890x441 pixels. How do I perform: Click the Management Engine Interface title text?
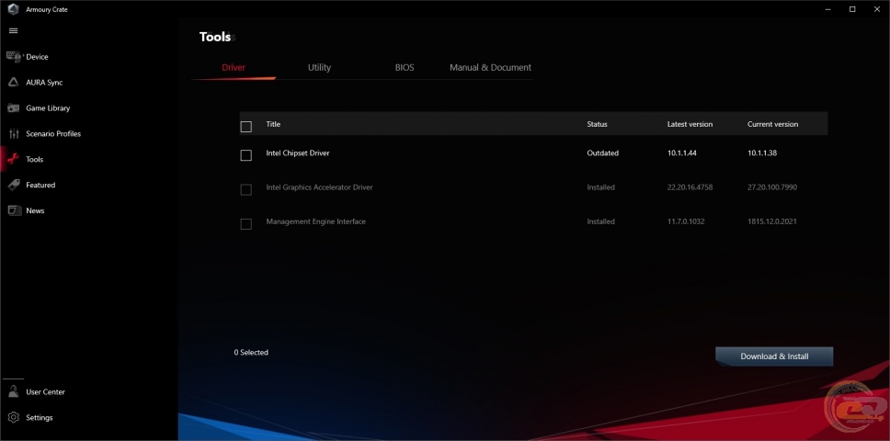tap(316, 221)
